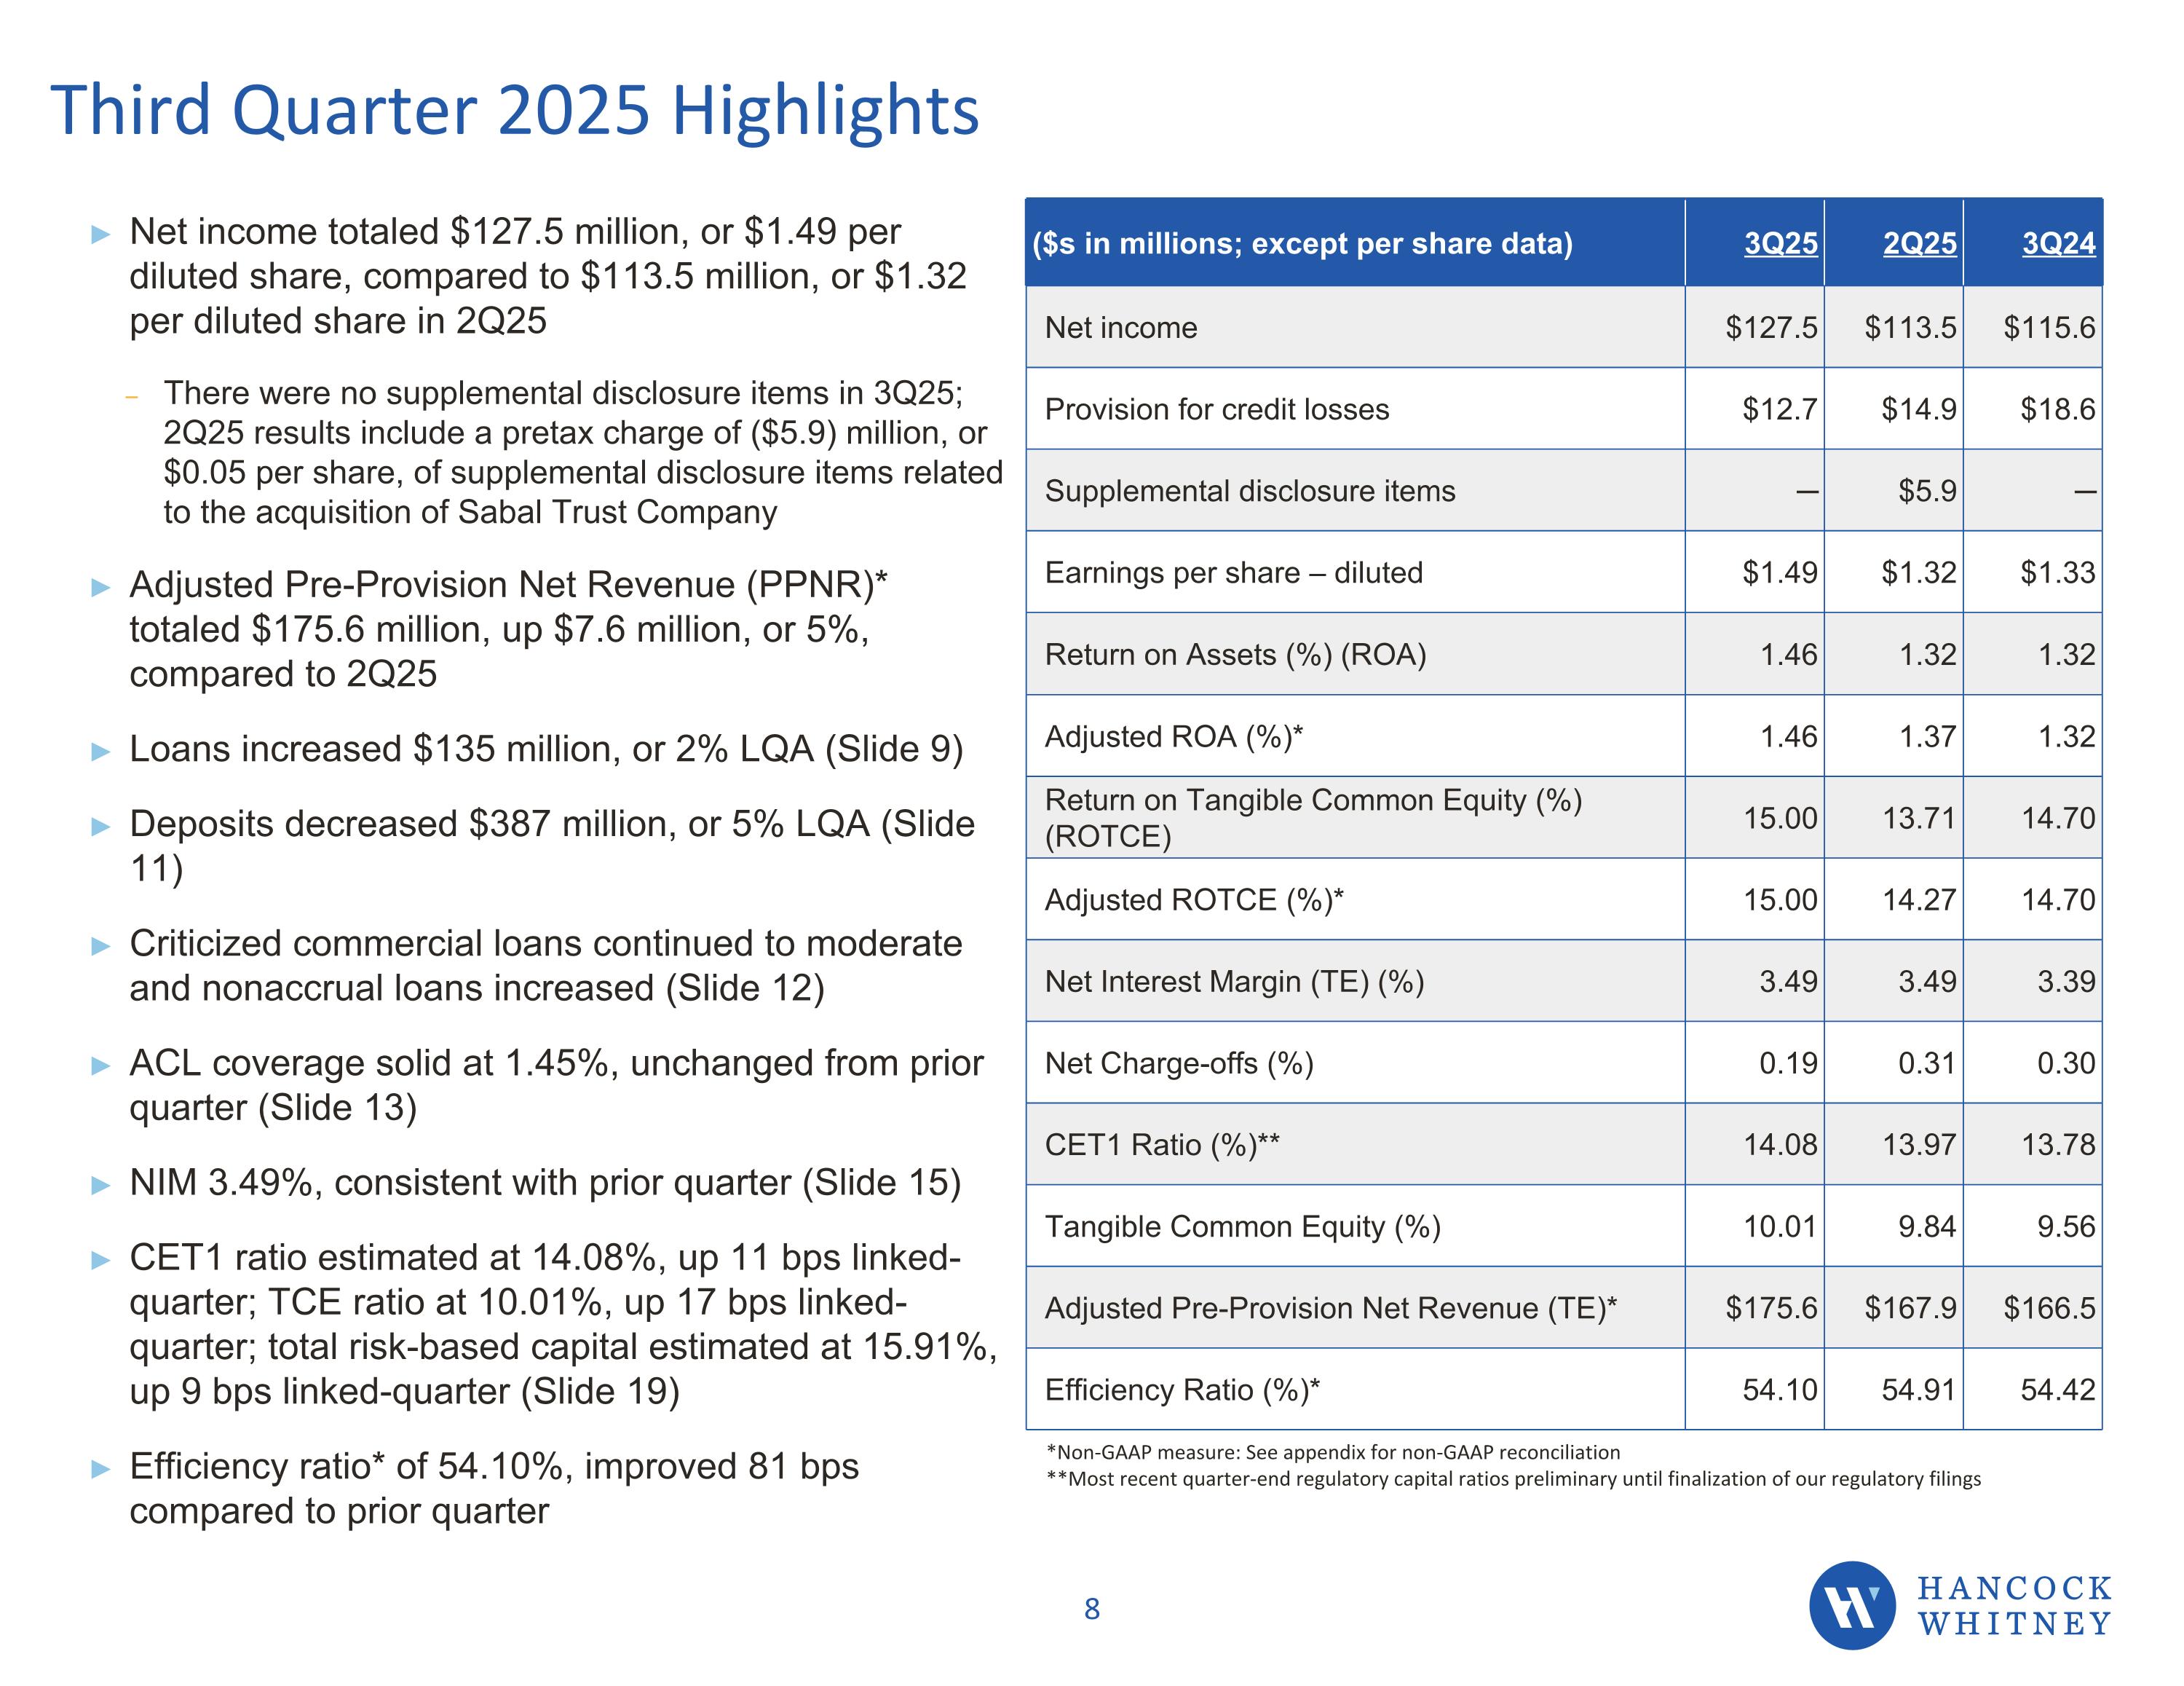This screenshot has height=1686, width=2184.
Task: Click the bullet arrow beside Efficiency ratio
Action: click(100, 1469)
